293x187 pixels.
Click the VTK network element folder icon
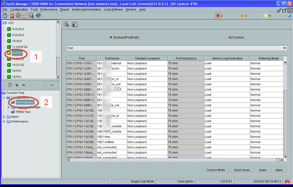5,23
